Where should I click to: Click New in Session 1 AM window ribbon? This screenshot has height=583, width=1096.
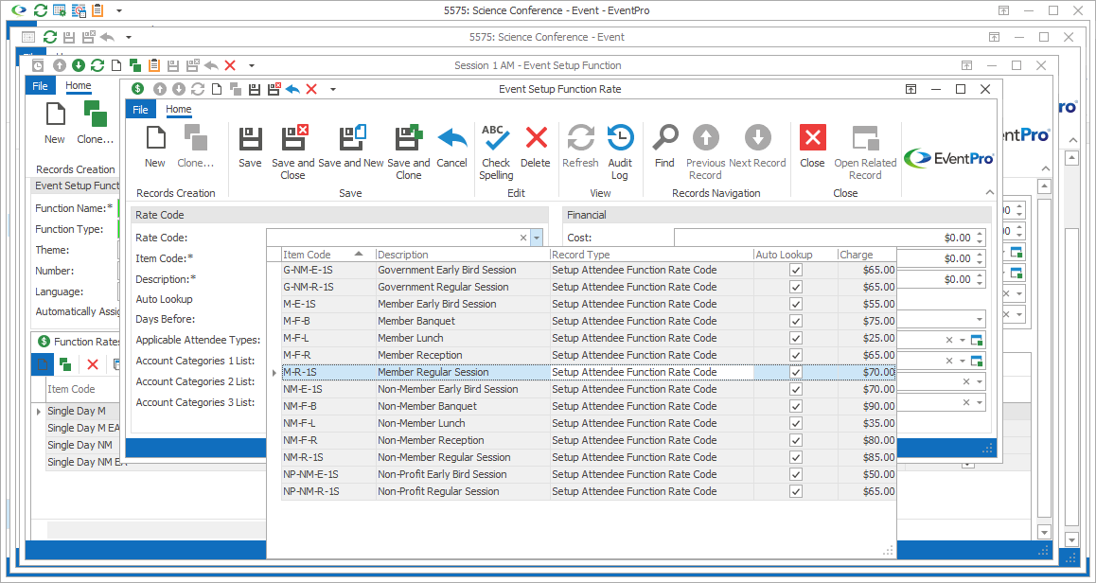click(55, 123)
